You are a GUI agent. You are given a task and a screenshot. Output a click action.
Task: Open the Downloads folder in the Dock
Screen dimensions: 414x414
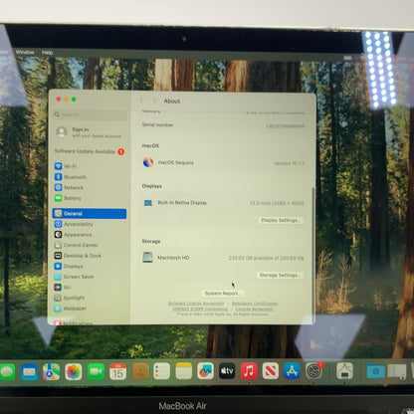375,371
